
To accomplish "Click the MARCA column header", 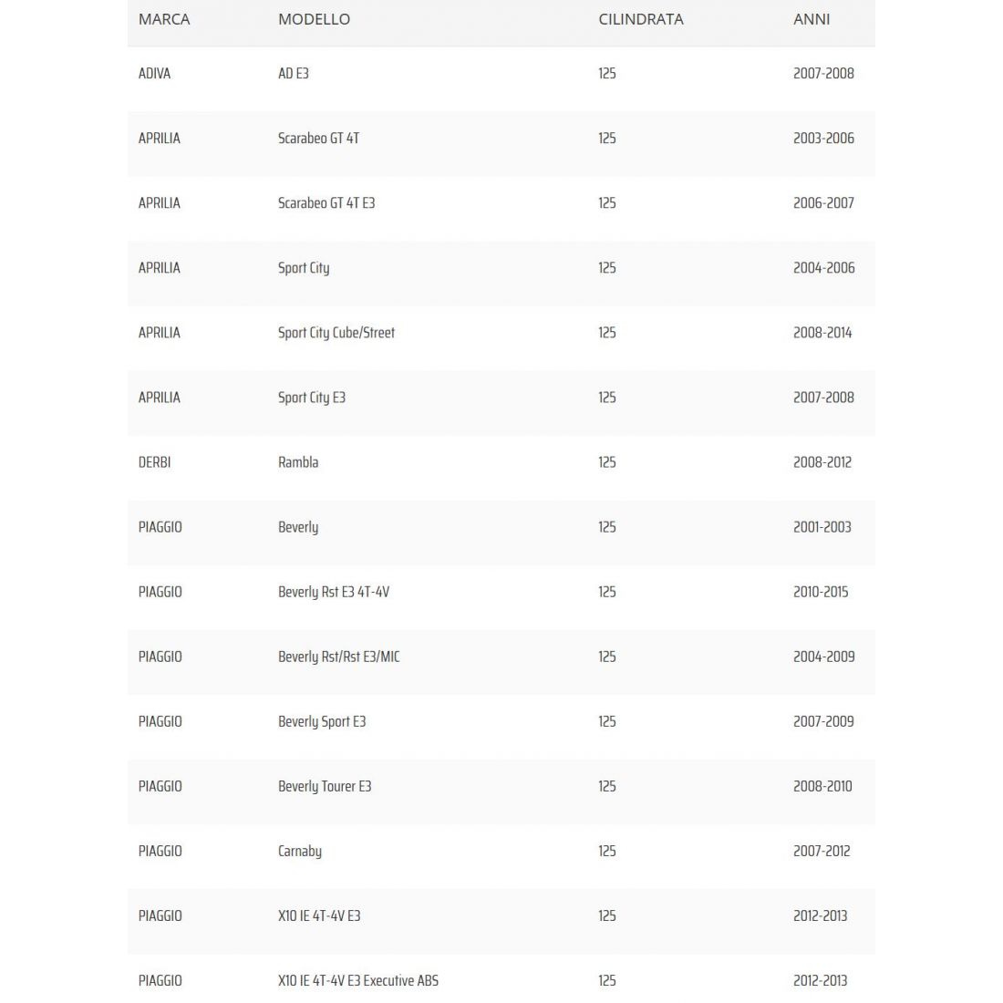I will (164, 19).
